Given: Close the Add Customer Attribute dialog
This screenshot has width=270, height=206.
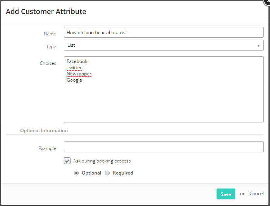Looking at the screenshot, I should click(x=267, y=2).
